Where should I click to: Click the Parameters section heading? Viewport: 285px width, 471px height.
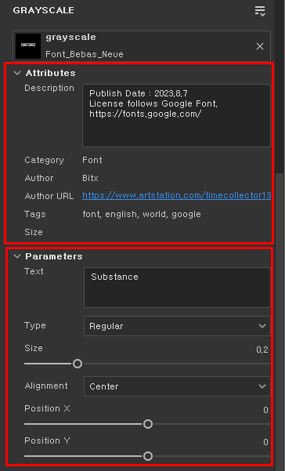pyautogui.click(x=54, y=256)
